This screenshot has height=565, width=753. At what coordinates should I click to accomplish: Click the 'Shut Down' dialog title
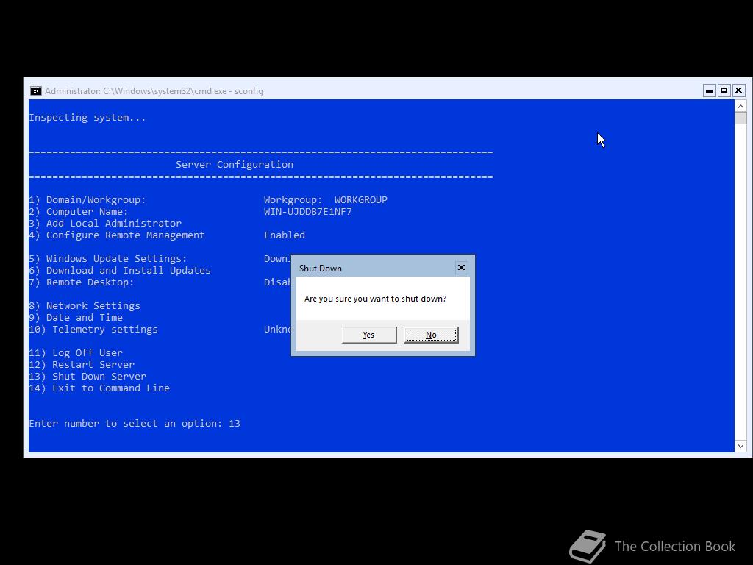[321, 269]
